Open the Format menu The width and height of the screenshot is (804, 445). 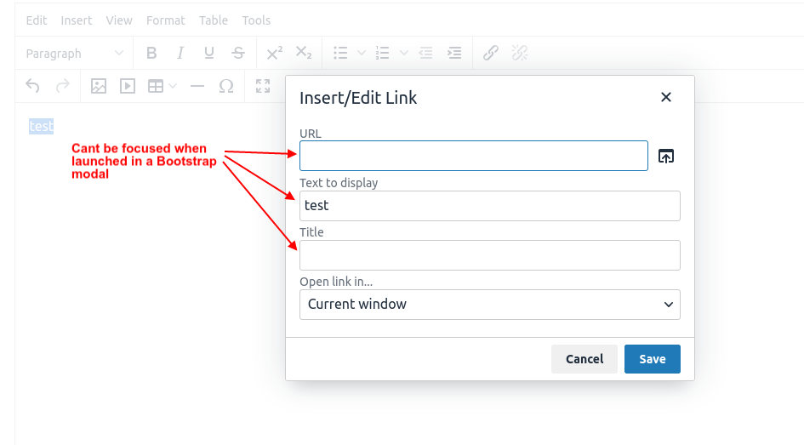pyautogui.click(x=166, y=20)
